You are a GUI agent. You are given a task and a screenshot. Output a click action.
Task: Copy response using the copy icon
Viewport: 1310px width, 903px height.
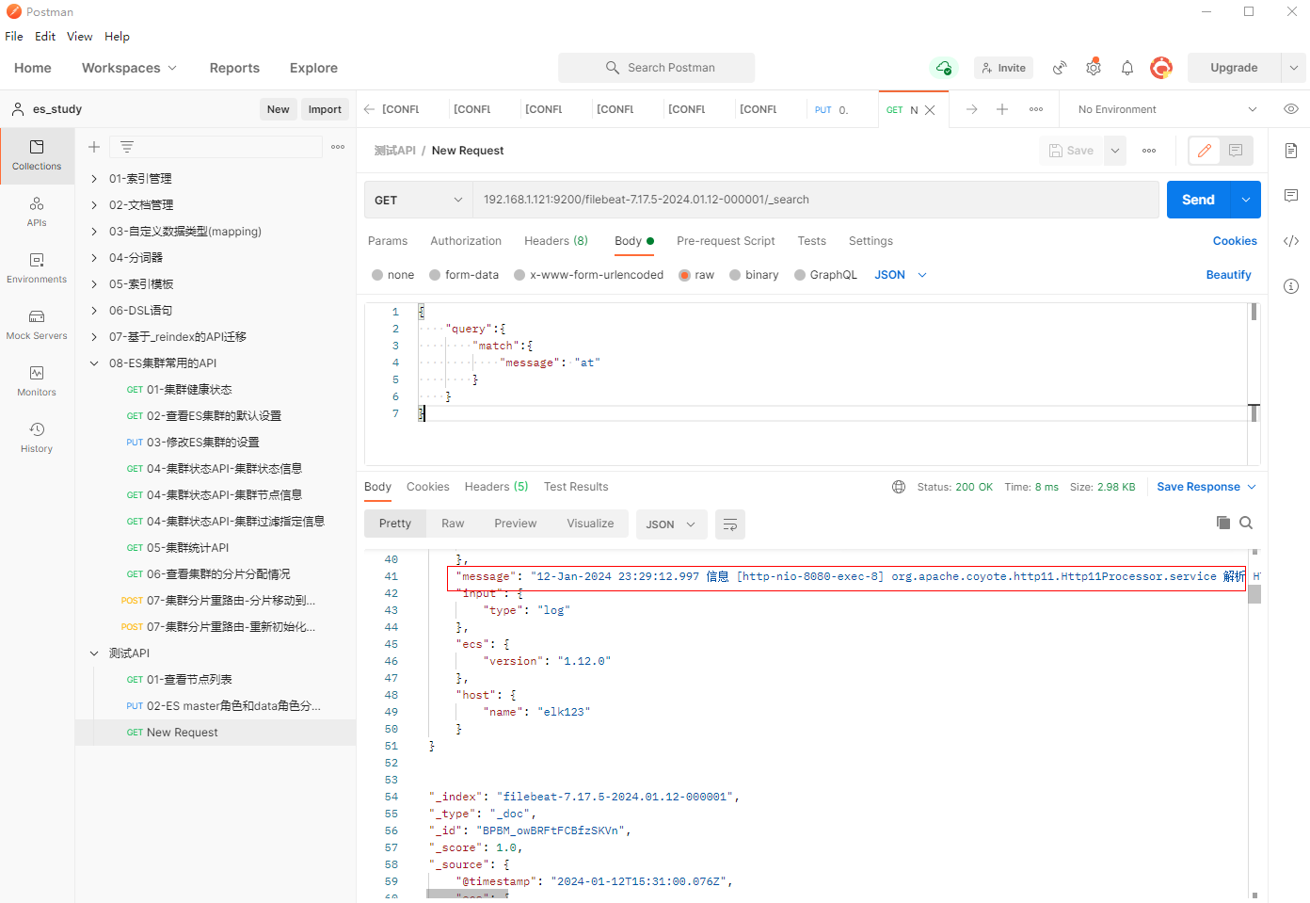pyautogui.click(x=1222, y=524)
